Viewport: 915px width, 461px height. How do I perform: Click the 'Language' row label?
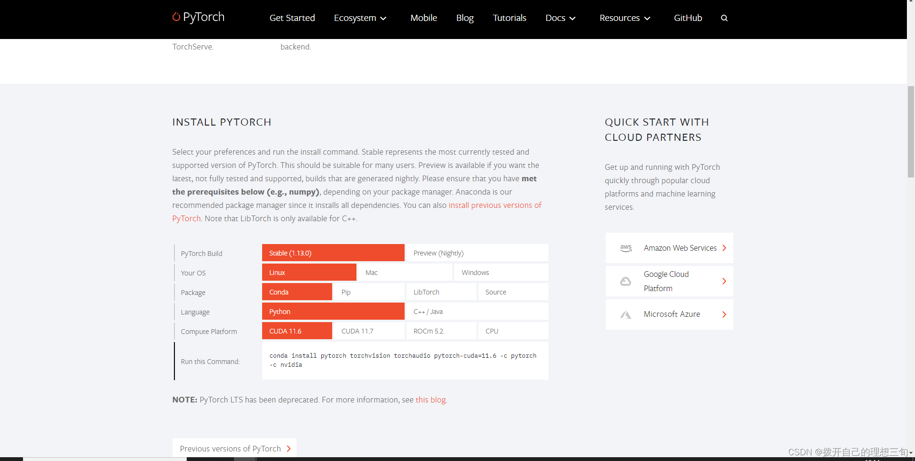195,312
